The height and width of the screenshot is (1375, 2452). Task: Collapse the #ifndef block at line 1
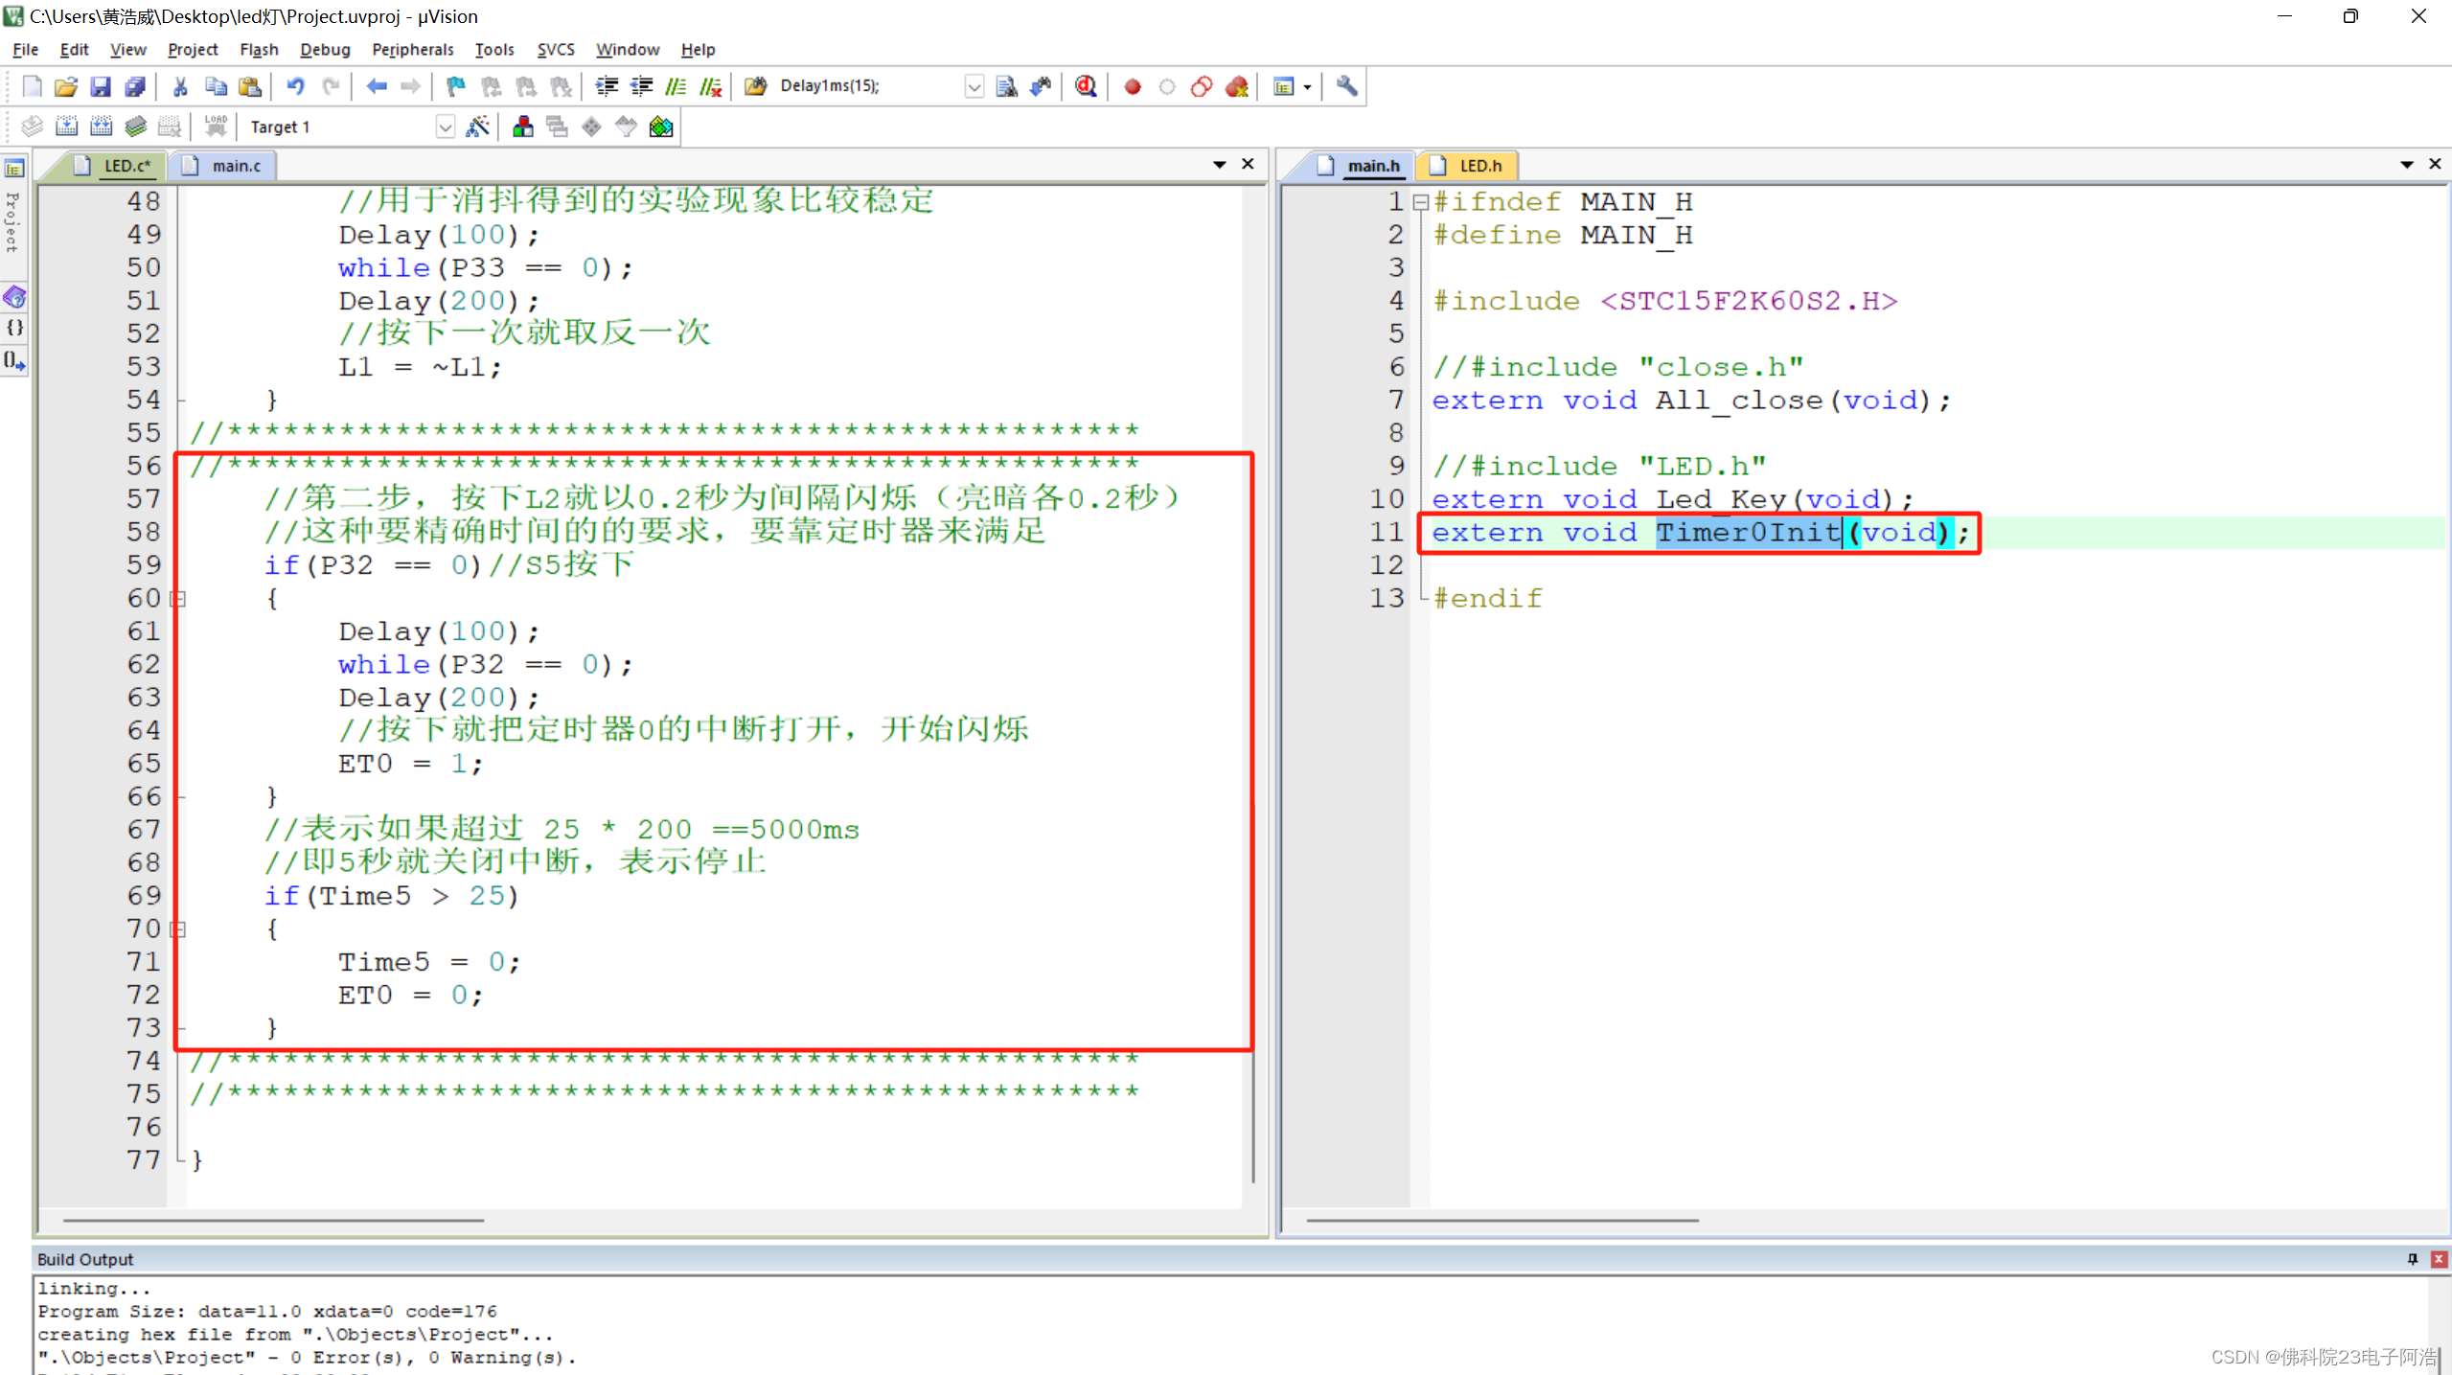(x=1420, y=202)
